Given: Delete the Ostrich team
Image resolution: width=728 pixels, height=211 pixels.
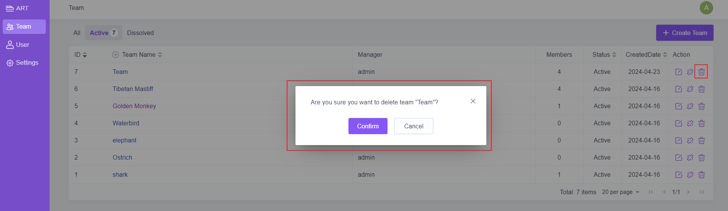Looking at the screenshot, I should (x=701, y=158).
